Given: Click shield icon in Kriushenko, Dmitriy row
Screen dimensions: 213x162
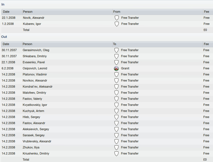Looking at the screenshot, I should click(116, 154).
